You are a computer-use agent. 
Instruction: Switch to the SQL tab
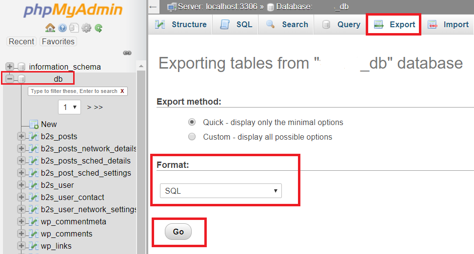pyautogui.click(x=236, y=24)
